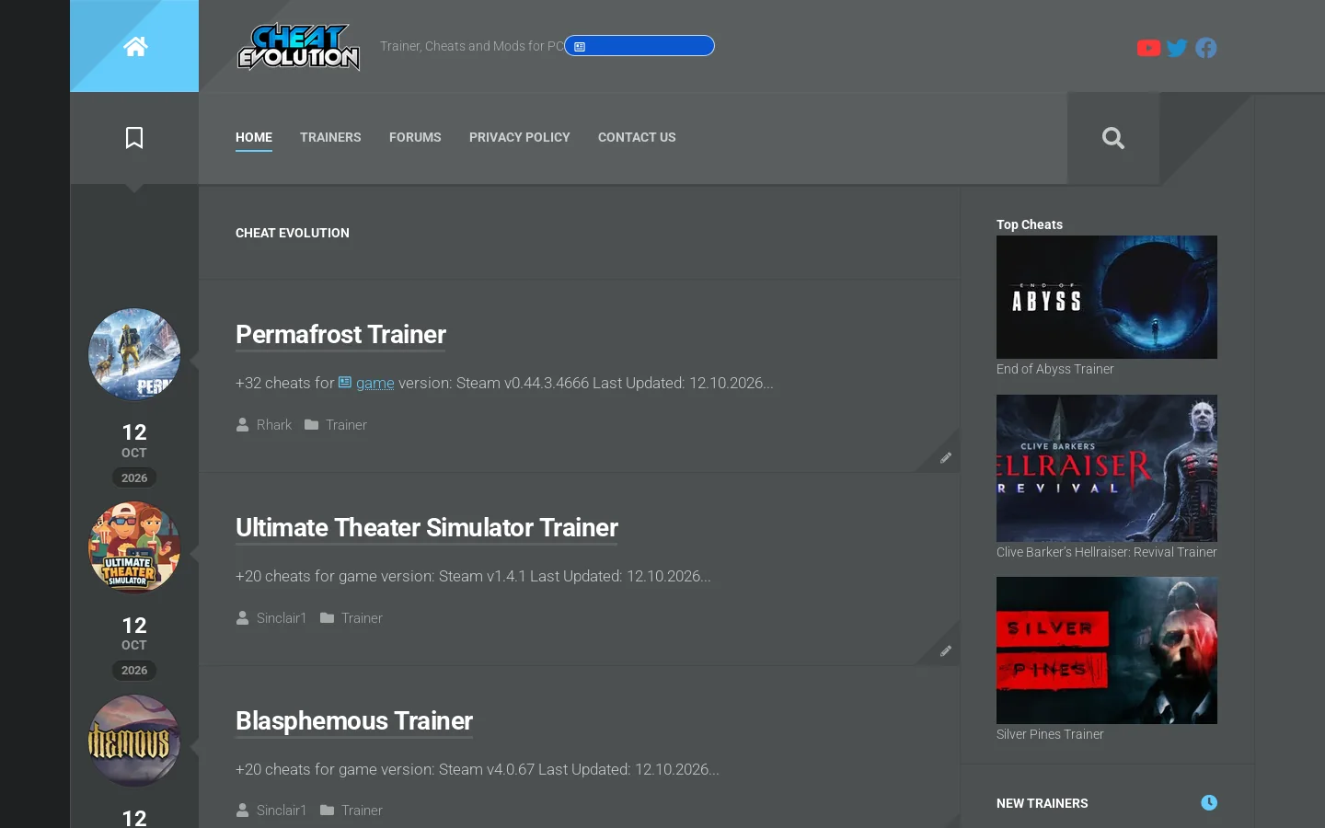
Task: Open the Hellraiser Revival cover image
Action: 1107,468
